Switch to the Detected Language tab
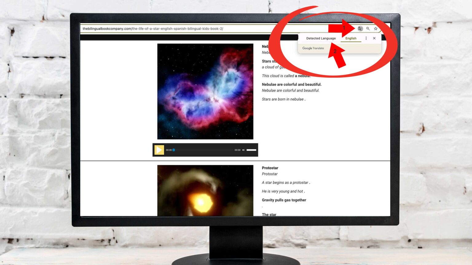This screenshot has width=472, height=265. click(x=321, y=38)
